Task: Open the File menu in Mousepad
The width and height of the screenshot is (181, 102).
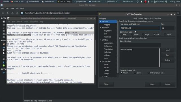Action: (x=9, y=22)
